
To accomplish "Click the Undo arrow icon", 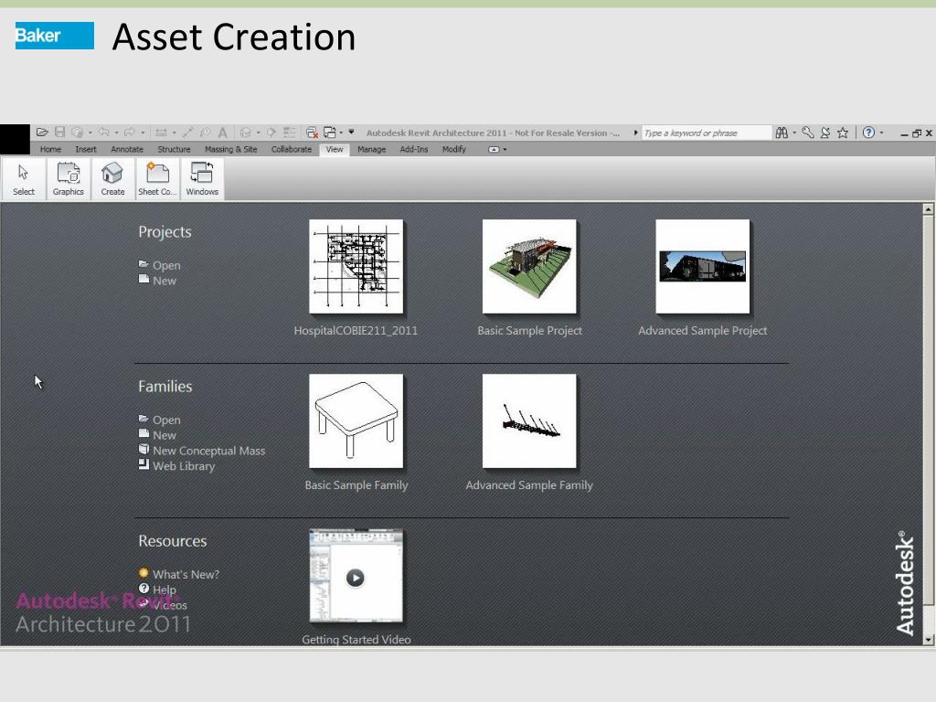I will (x=103, y=133).
